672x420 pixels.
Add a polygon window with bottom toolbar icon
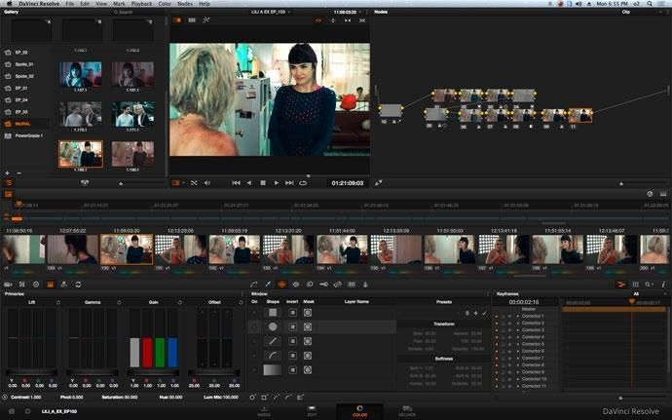click(277, 398)
